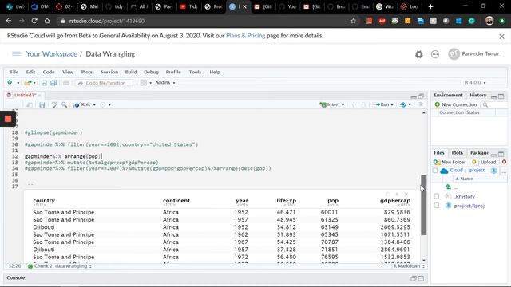Viewport: 511px width, 287px height.
Task: Open the .Rhistory file
Action: [x=465, y=196]
